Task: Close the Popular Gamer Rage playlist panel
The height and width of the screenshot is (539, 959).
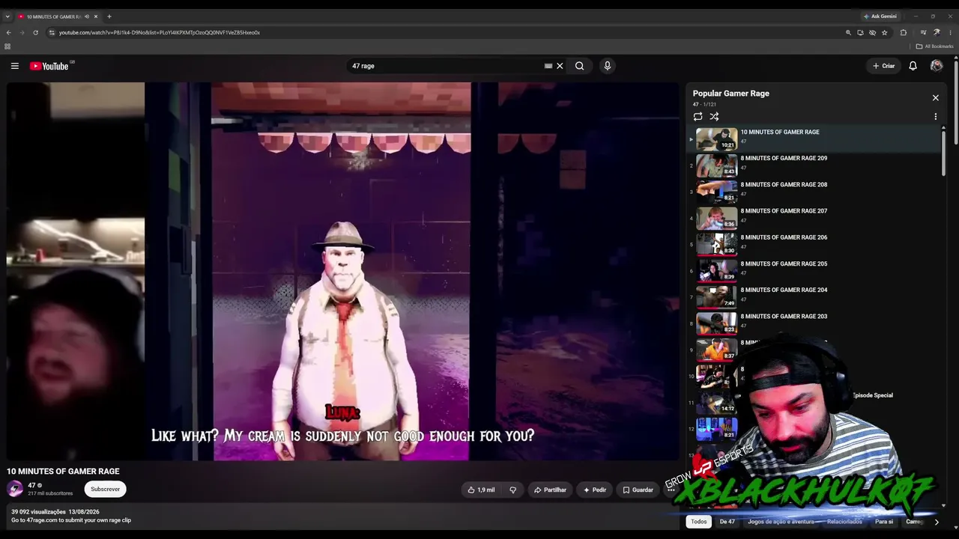Action: 935,98
